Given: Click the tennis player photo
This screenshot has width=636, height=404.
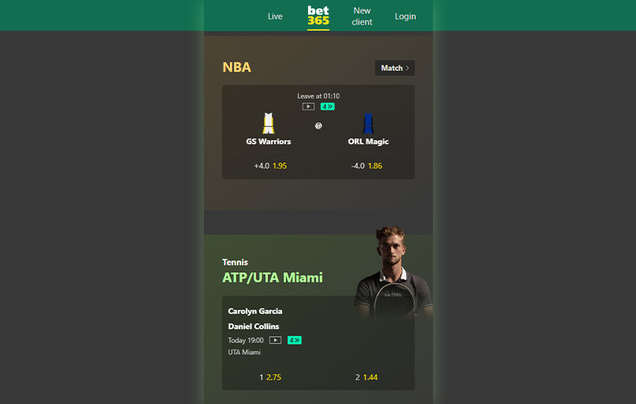Looking at the screenshot, I should 393,272.
